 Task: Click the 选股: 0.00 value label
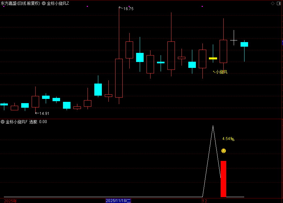pyautogui.click(x=38, y=122)
